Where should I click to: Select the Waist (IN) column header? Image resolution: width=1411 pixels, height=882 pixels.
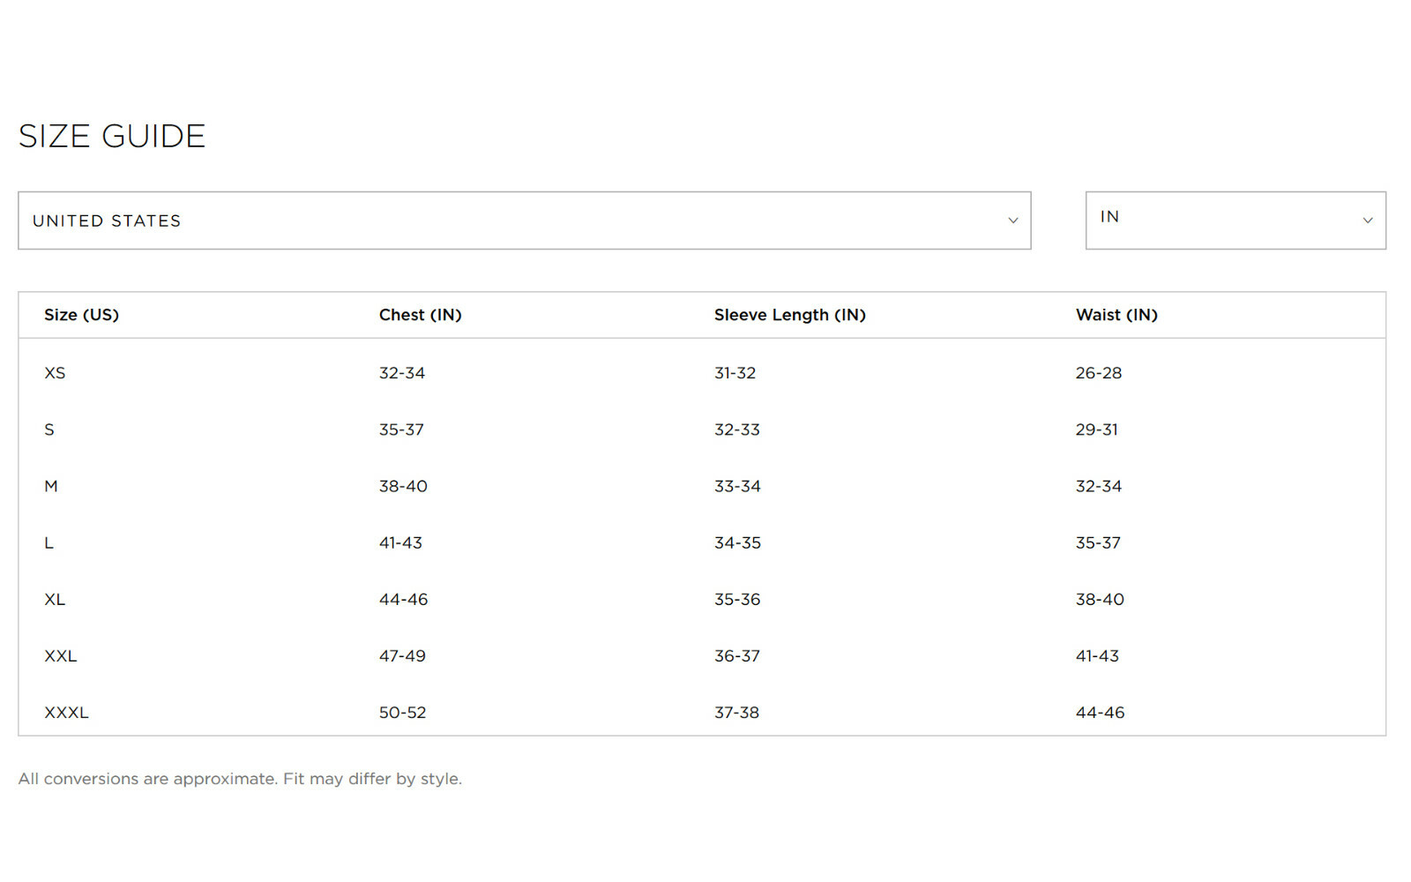coord(1116,315)
